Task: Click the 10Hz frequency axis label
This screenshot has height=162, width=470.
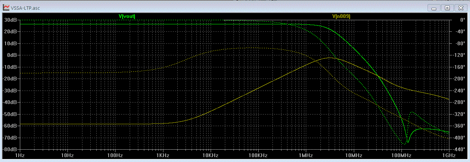Action: pyautogui.click(x=67, y=155)
